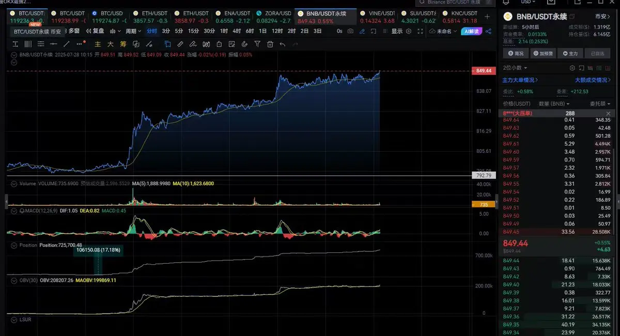The width and height of the screenshot is (620, 336).
Task: Switch to the 1日 timeframe
Action: click(262, 31)
